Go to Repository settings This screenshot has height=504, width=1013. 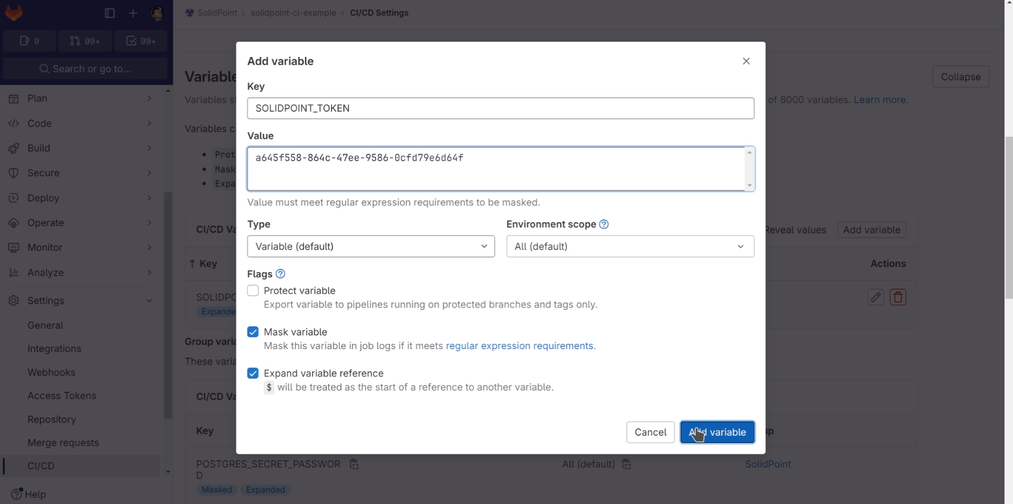click(x=51, y=419)
